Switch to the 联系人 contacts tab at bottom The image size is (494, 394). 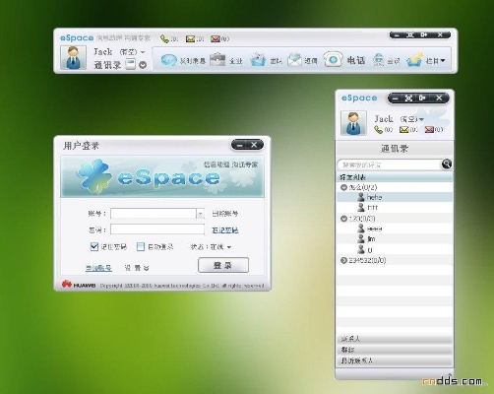(395, 339)
